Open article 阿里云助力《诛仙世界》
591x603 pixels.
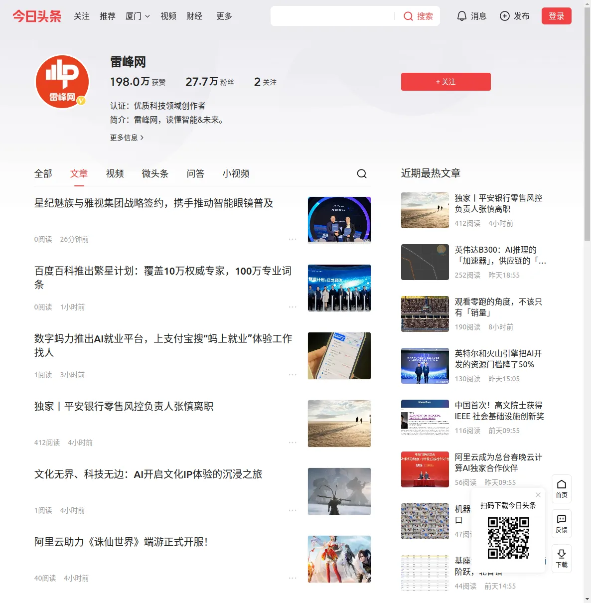coord(121,542)
